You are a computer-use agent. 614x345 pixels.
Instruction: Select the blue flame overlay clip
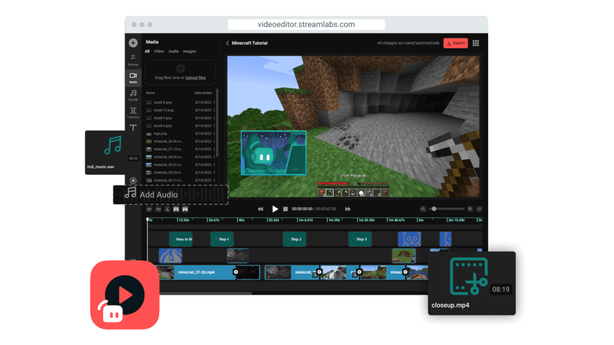[x=170, y=256]
